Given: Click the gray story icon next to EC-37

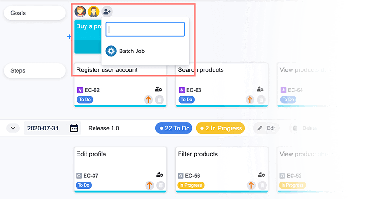Looking at the screenshot, I should 79,176.
